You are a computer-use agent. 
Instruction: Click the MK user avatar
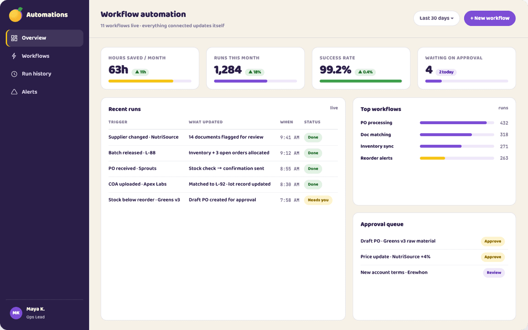tap(16, 313)
